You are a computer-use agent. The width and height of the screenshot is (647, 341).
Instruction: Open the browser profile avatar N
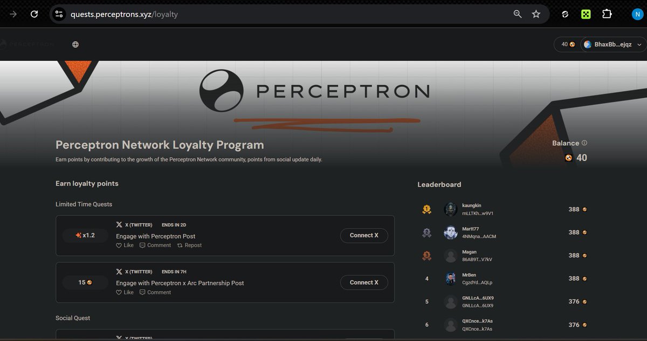click(637, 15)
